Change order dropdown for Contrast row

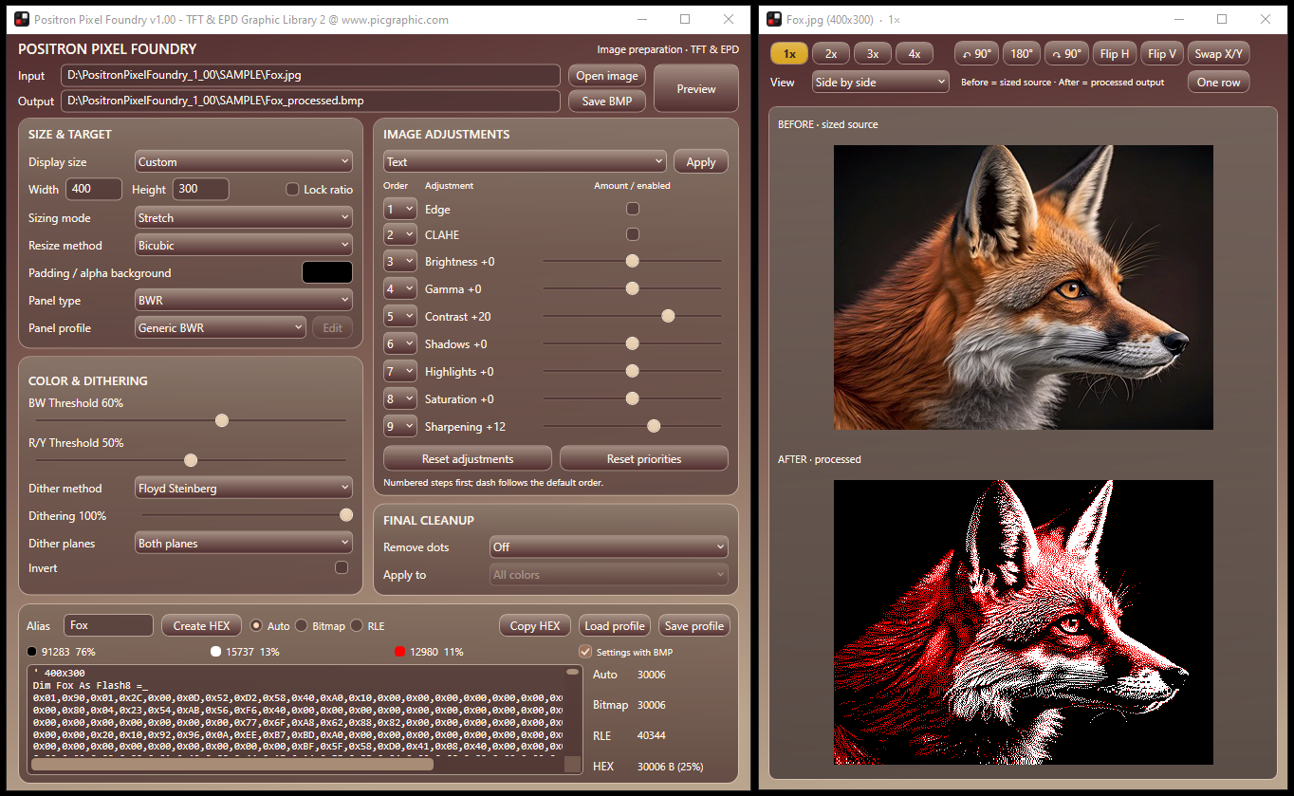click(399, 317)
